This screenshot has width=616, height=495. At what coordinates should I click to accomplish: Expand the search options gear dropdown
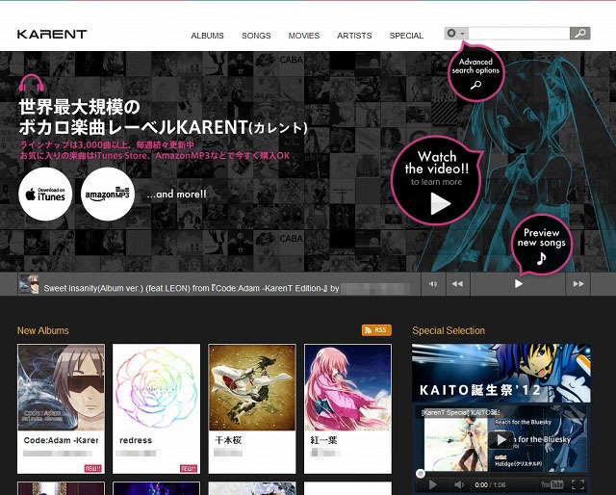(455, 34)
